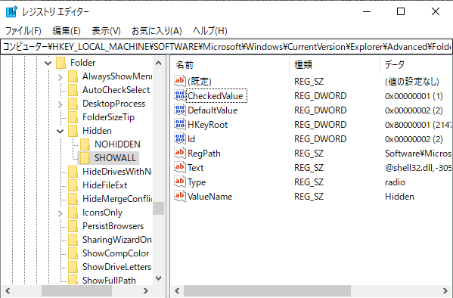
Task: Click the DefaultValue entry name
Action: 213,110
